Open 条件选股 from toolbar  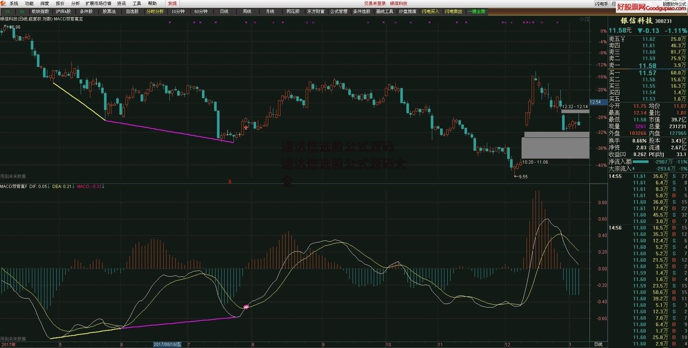[362, 11]
